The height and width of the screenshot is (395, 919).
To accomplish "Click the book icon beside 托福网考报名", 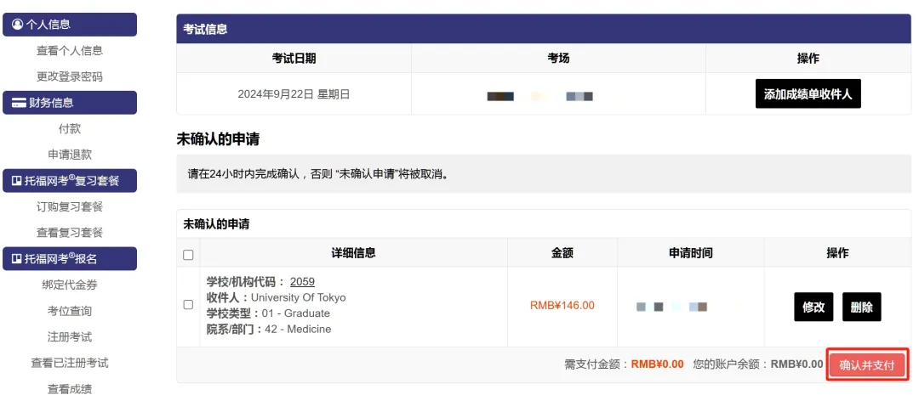I will pos(17,259).
